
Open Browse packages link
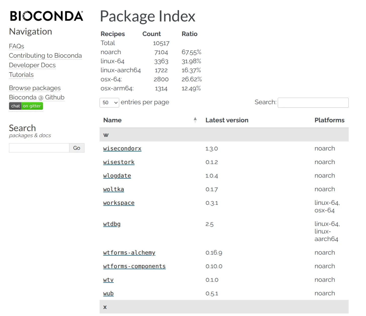point(35,88)
